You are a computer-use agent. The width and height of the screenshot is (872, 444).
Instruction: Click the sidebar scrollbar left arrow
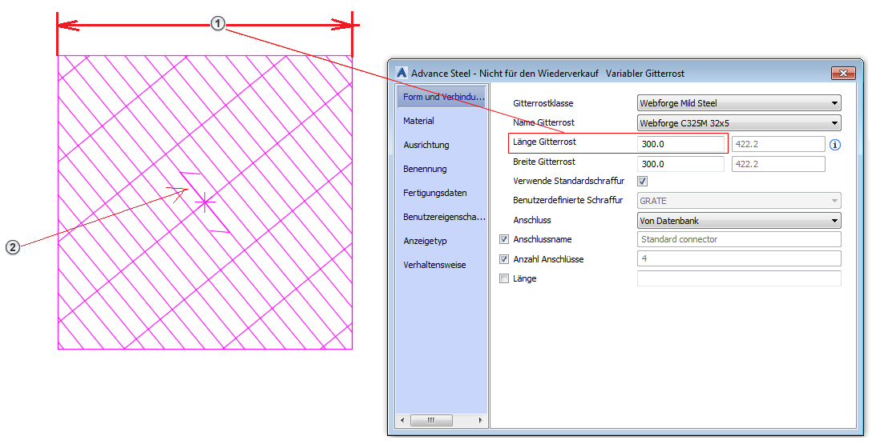click(402, 421)
